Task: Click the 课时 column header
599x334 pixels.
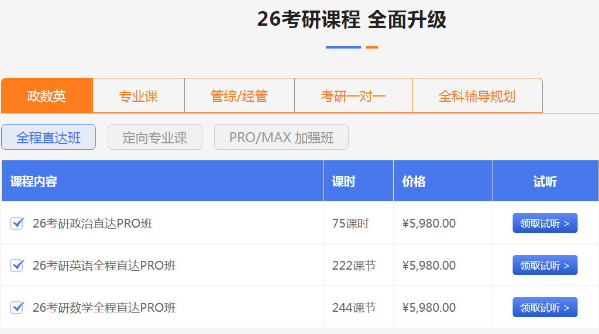Action: point(344,181)
